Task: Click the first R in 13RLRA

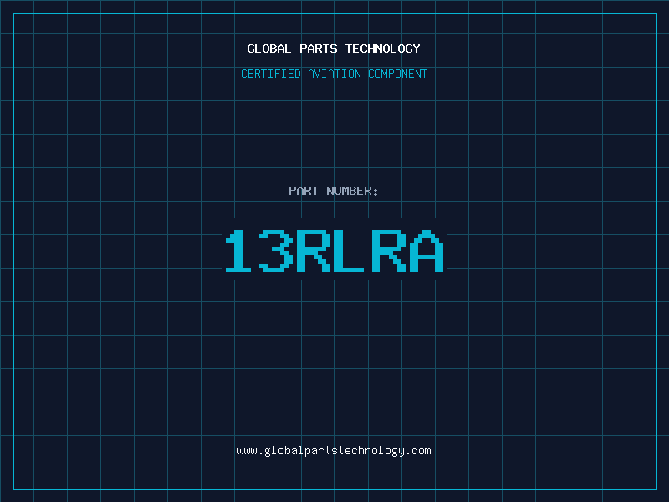Action: click(314, 251)
